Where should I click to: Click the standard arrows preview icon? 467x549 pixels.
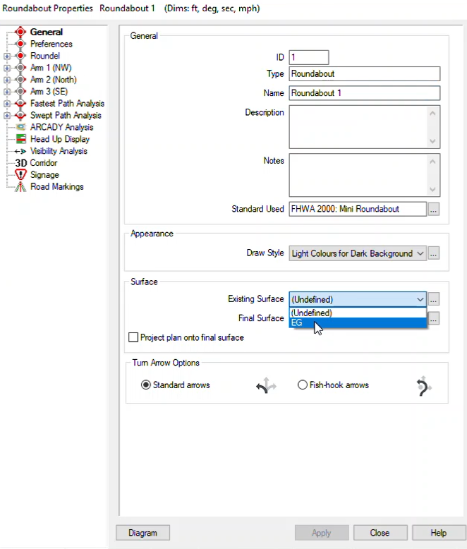coord(266,385)
